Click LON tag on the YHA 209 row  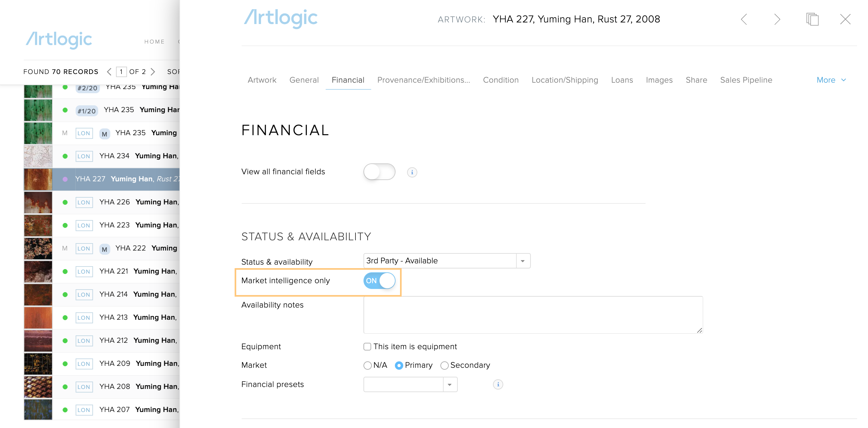click(x=84, y=364)
